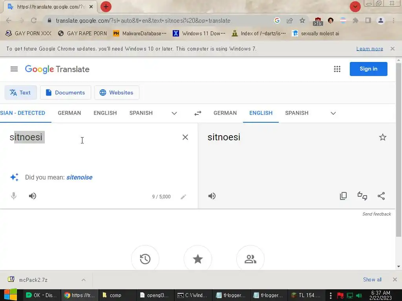Screen dimensions: 402x301
Task: Open translation History
Action: [145, 259]
